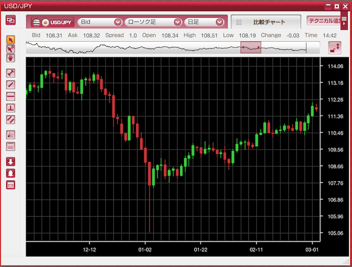Viewport: 352px width, 267px height.
Task: Click the highlighted range in overview slider
Action: point(251,48)
